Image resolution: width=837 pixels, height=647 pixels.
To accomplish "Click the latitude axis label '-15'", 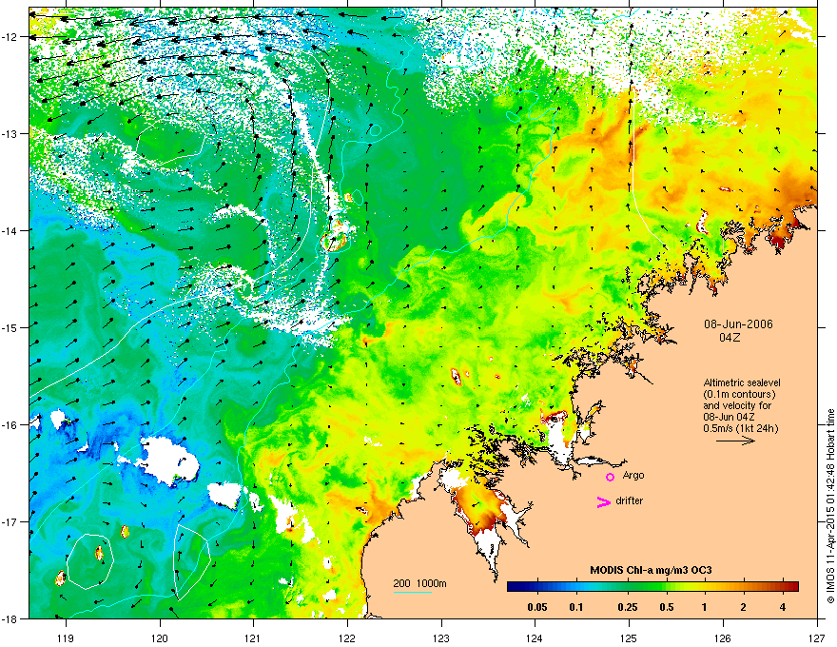I will point(10,327).
